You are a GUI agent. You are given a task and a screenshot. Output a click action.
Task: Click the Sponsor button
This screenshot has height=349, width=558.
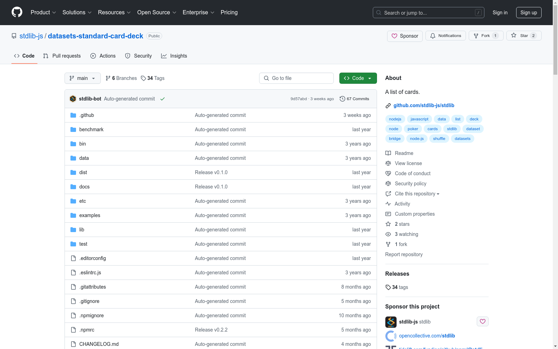point(405,36)
